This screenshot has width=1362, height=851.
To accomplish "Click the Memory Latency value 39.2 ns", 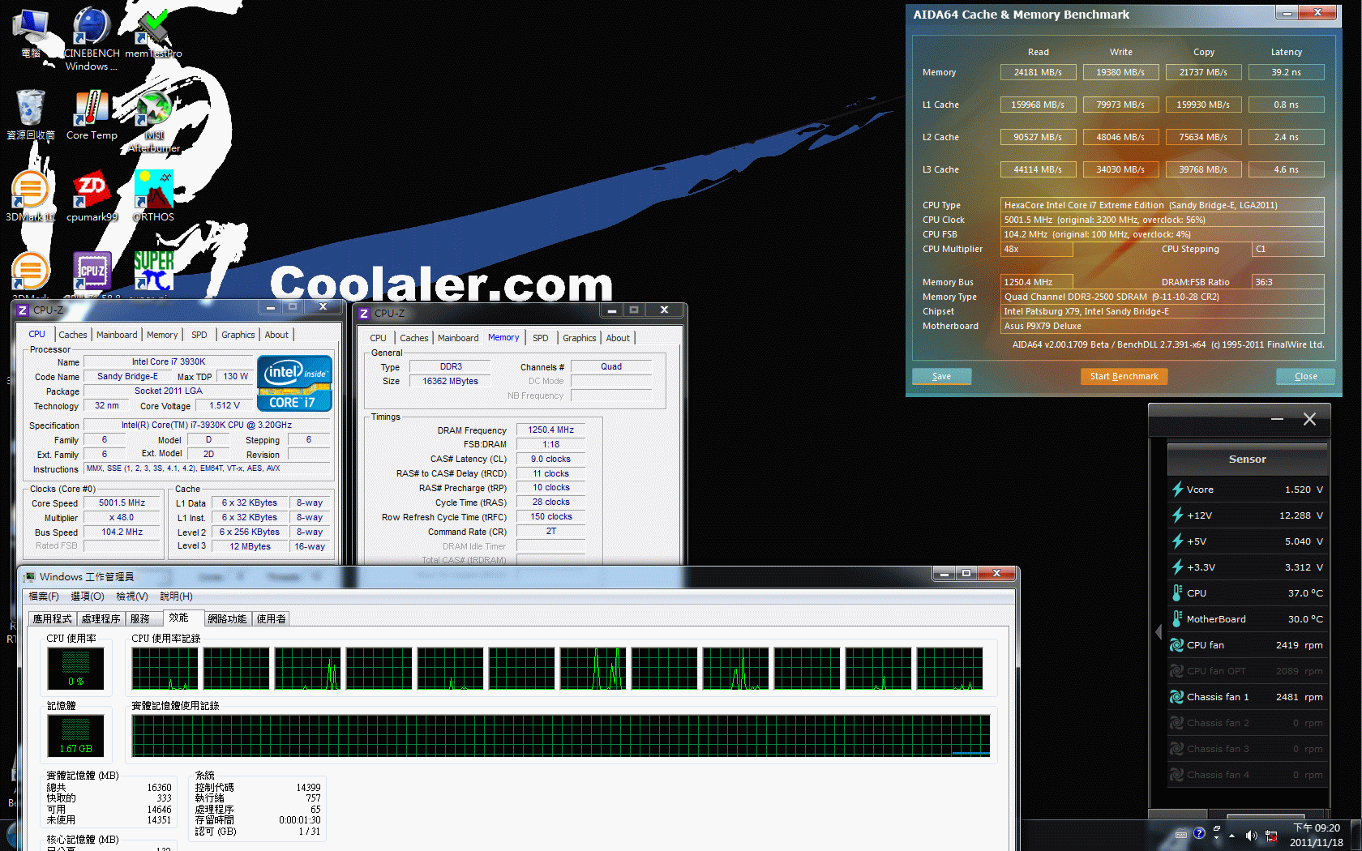I will pyautogui.click(x=1286, y=72).
